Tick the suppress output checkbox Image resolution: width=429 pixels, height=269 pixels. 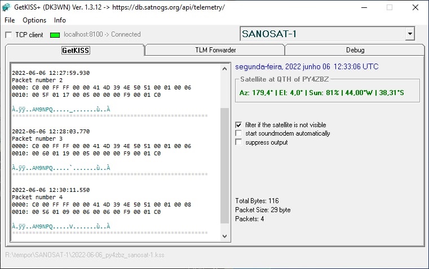238,142
